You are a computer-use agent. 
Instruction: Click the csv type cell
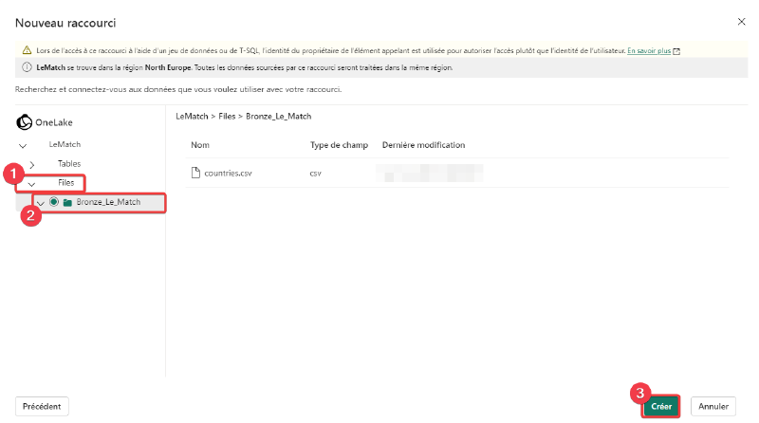[315, 174]
